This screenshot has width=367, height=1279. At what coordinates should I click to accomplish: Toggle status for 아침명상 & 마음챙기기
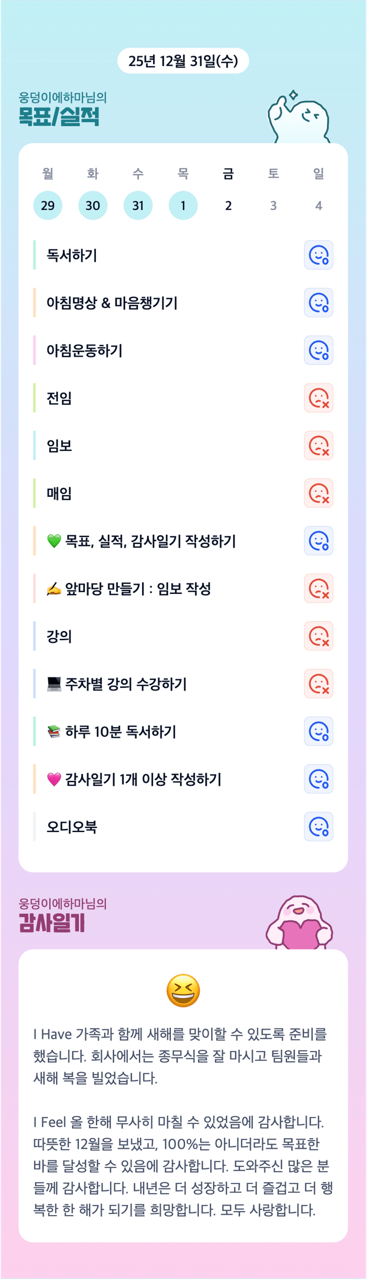(318, 303)
